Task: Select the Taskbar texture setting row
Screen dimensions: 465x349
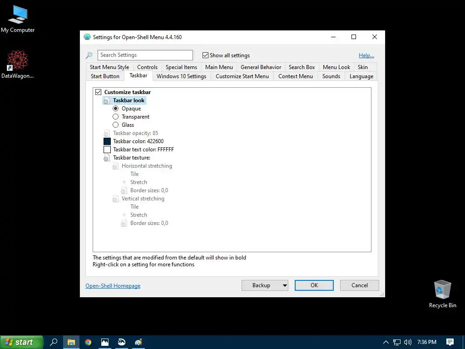Action: [127, 158]
